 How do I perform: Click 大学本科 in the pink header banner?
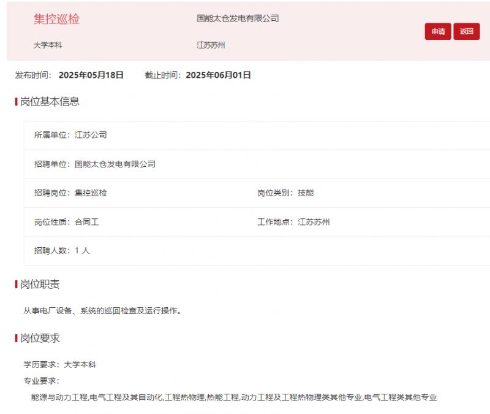[48, 45]
